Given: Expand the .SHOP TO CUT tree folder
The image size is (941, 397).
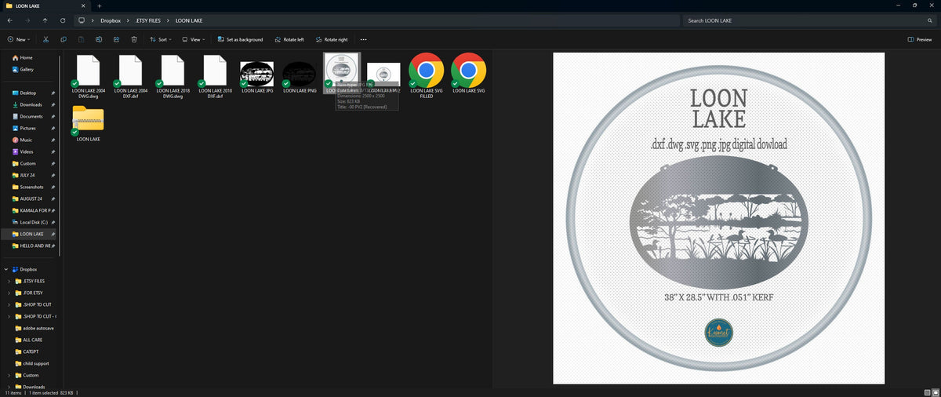Looking at the screenshot, I should coord(9,304).
